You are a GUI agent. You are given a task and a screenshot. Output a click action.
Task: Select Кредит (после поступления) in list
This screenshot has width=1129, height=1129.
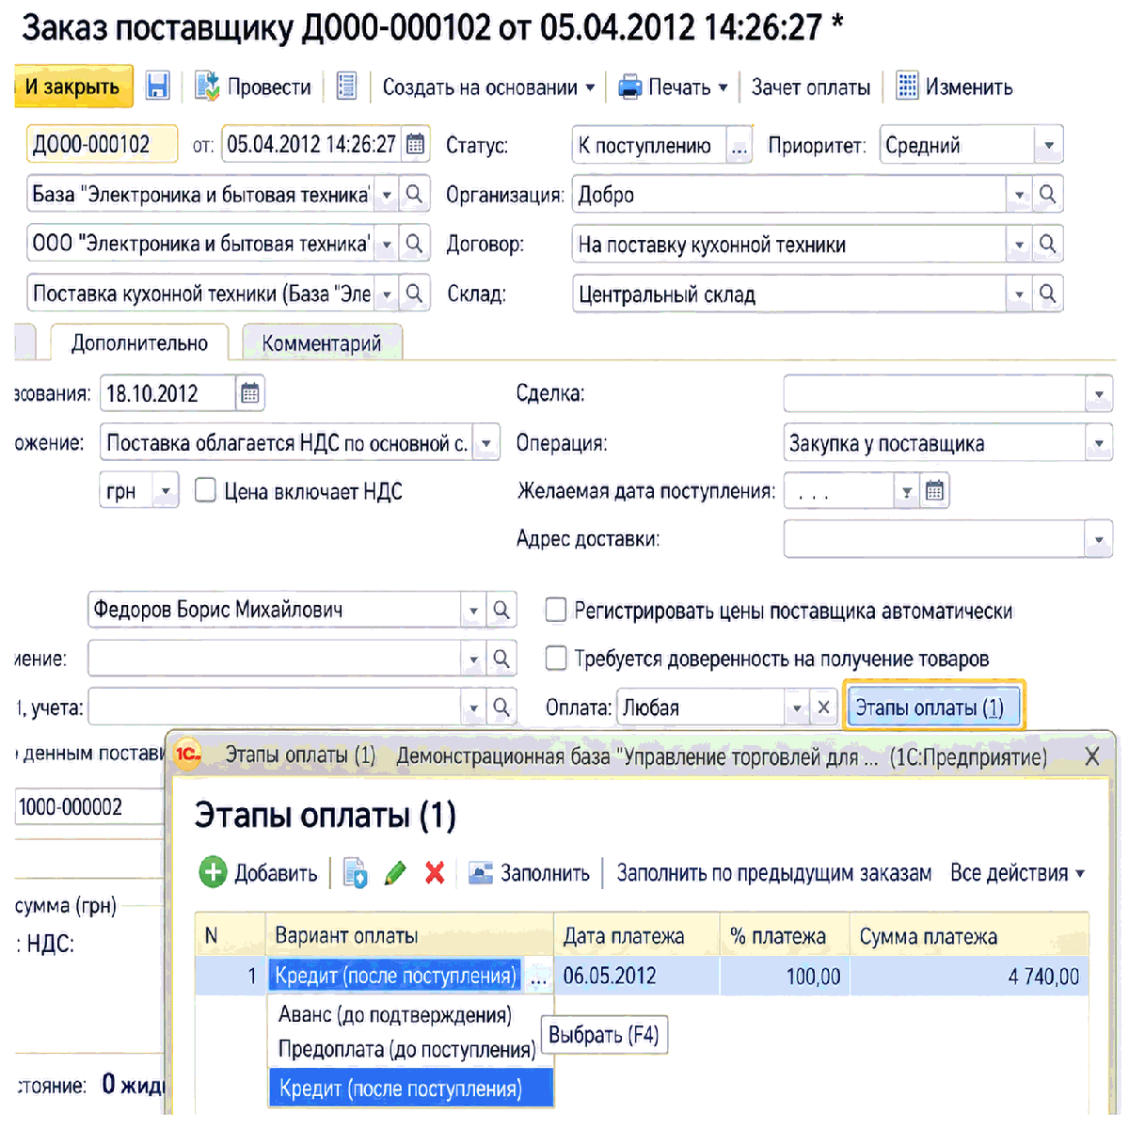point(411,1089)
